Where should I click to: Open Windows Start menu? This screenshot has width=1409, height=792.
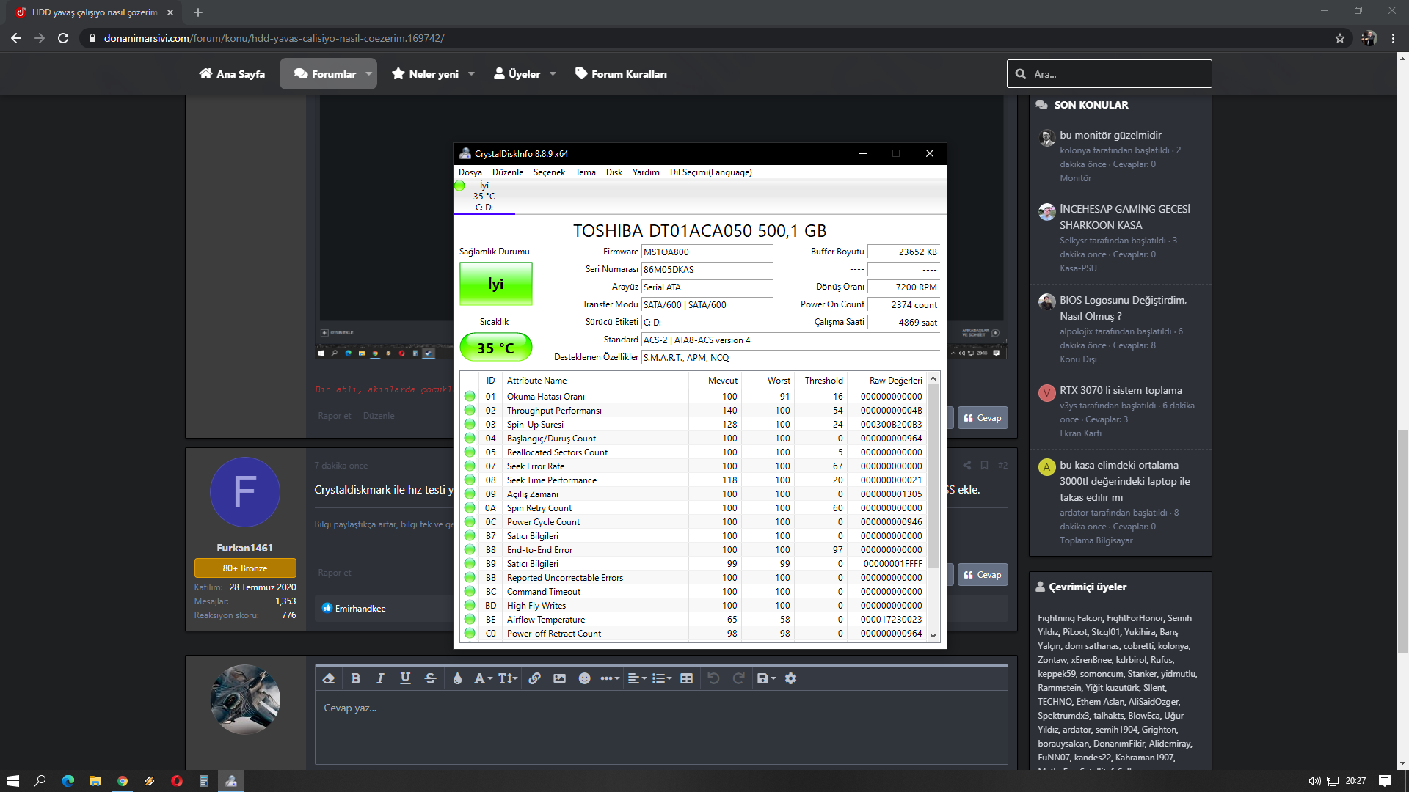[x=12, y=781]
